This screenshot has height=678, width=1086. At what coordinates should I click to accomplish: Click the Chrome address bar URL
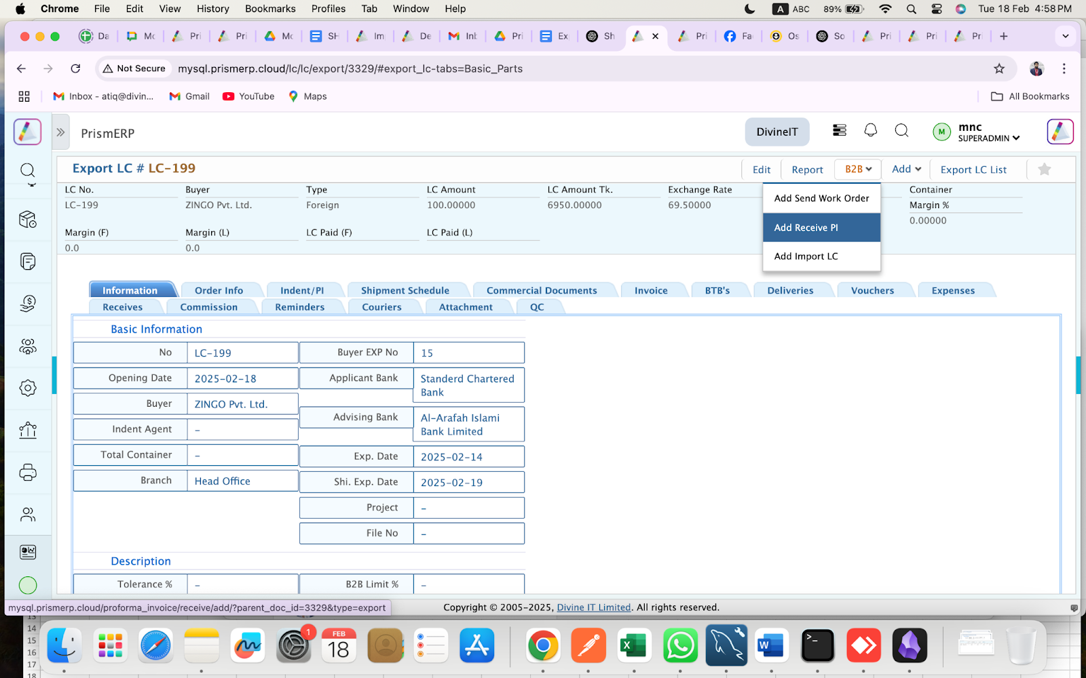pos(350,68)
